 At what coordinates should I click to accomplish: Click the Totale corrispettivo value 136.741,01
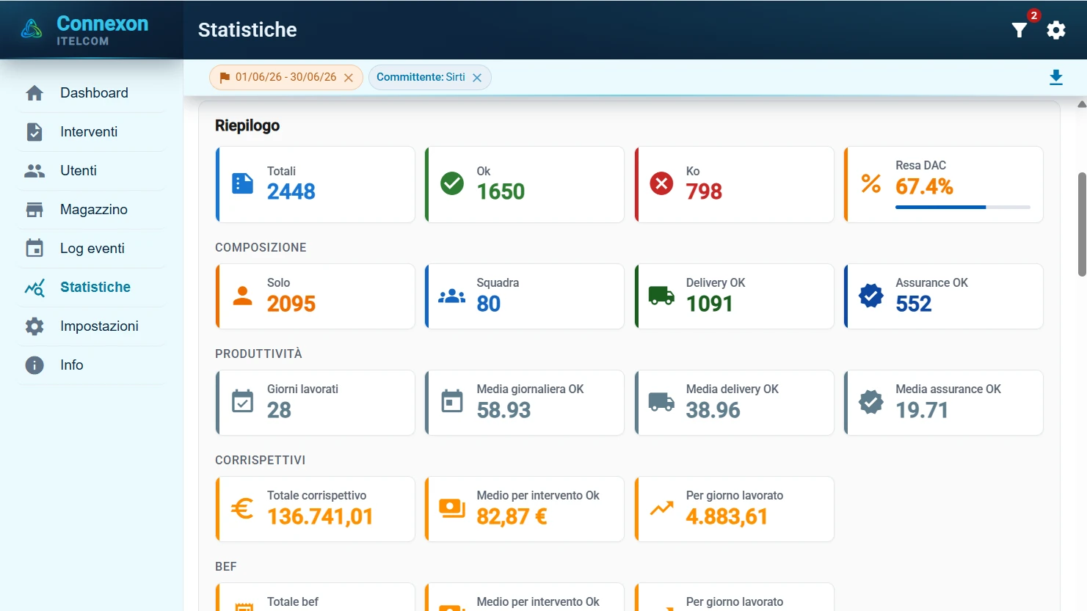point(320,516)
